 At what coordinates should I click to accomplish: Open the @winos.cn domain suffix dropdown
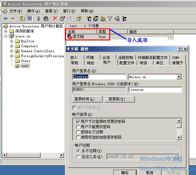pyautogui.click(x=179, y=77)
